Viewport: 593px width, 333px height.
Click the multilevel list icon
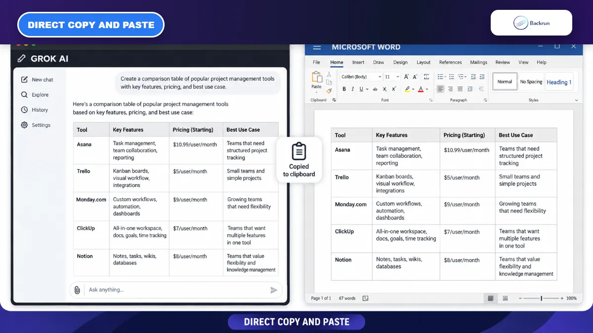[461, 76]
